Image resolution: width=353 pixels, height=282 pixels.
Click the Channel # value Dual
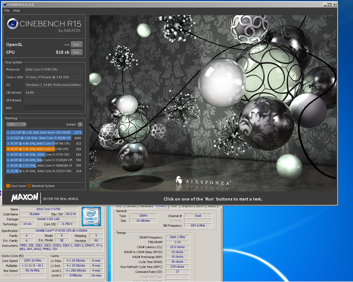coord(198,216)
